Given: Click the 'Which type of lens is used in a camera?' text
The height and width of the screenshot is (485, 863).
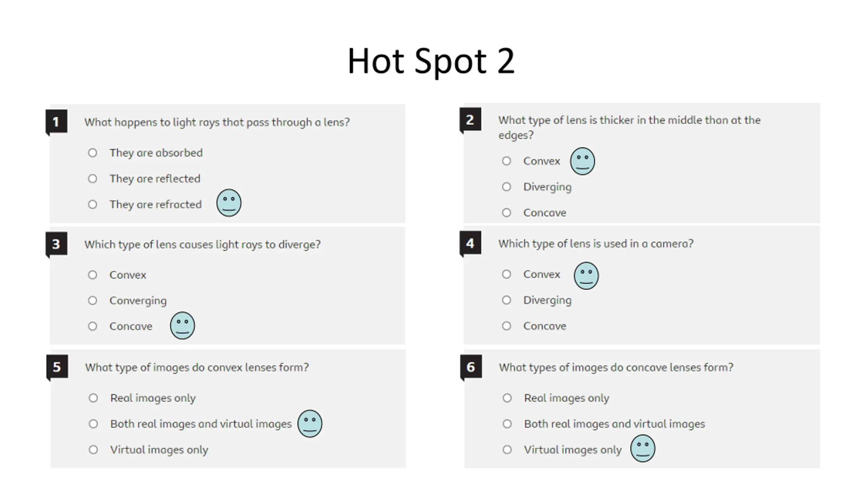Looking at the screenshot, I should click(x=596, y=244).
